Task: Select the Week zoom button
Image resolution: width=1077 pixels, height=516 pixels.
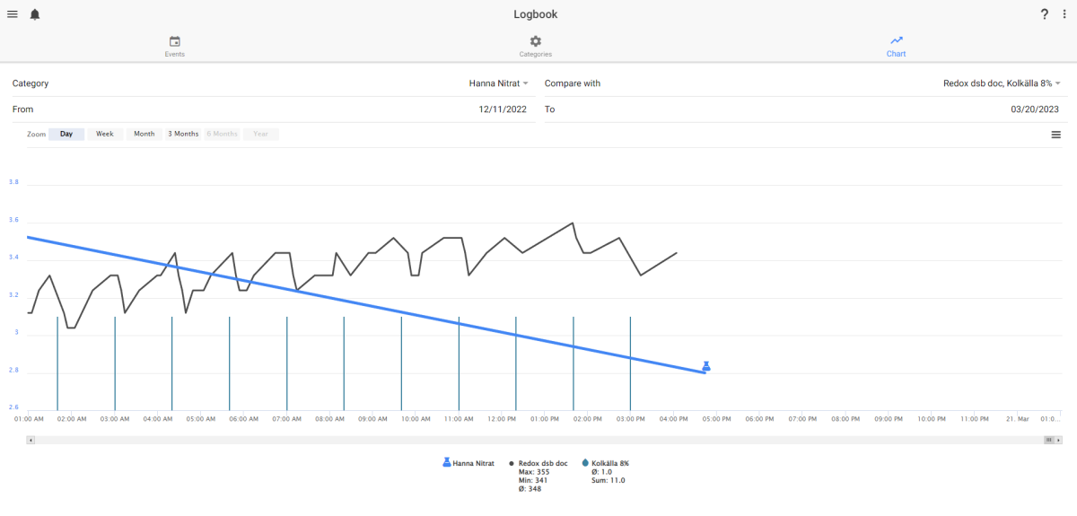Action: coord(105,135)
